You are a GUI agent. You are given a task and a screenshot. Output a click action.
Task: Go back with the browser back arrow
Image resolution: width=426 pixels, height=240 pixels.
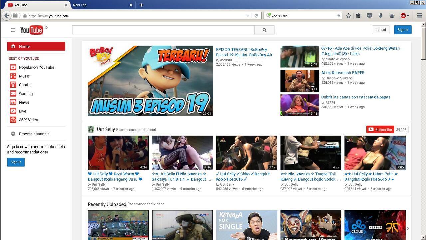tap(6, 16)
